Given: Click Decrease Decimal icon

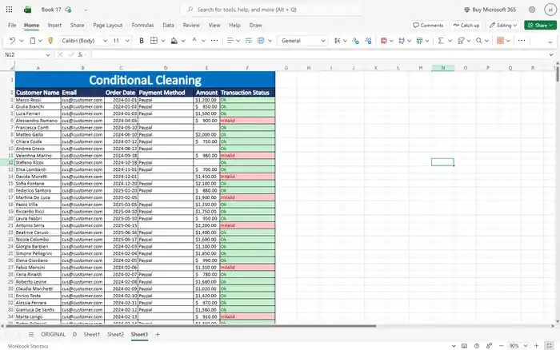Looking at the screenshot, I should (x=368, y=41).
